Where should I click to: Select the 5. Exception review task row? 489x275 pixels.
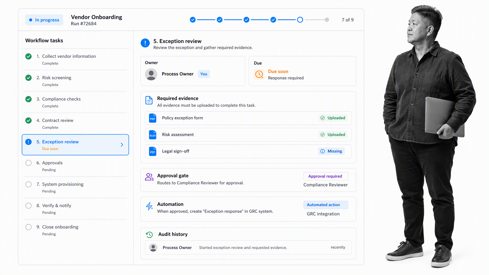[75, 145]
